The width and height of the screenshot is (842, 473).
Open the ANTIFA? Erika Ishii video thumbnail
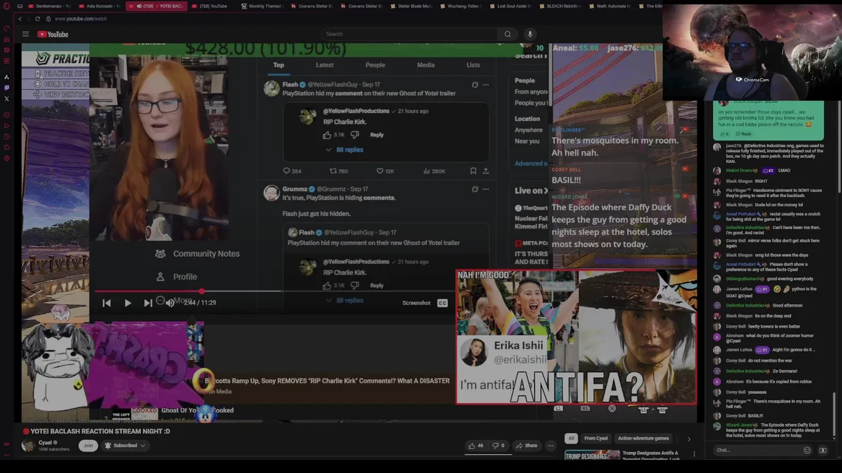(x=576, y=336)
